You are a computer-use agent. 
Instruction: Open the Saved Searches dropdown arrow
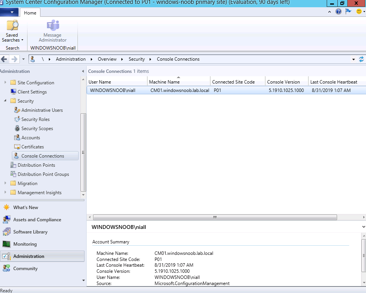(22, 40)
